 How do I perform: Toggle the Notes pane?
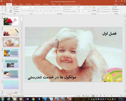tap(78, 96)
